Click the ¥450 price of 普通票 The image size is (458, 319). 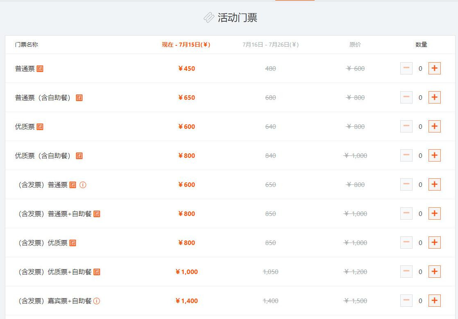coord(186,68)
